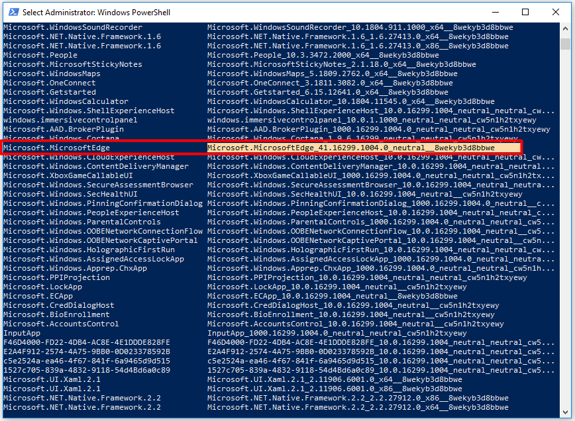The width and height of the screenshot is (575, 421).
Task: Click Microsoft.Windows.OOBENetworkCaptivePortal name entry
Action: click(101, 240)
